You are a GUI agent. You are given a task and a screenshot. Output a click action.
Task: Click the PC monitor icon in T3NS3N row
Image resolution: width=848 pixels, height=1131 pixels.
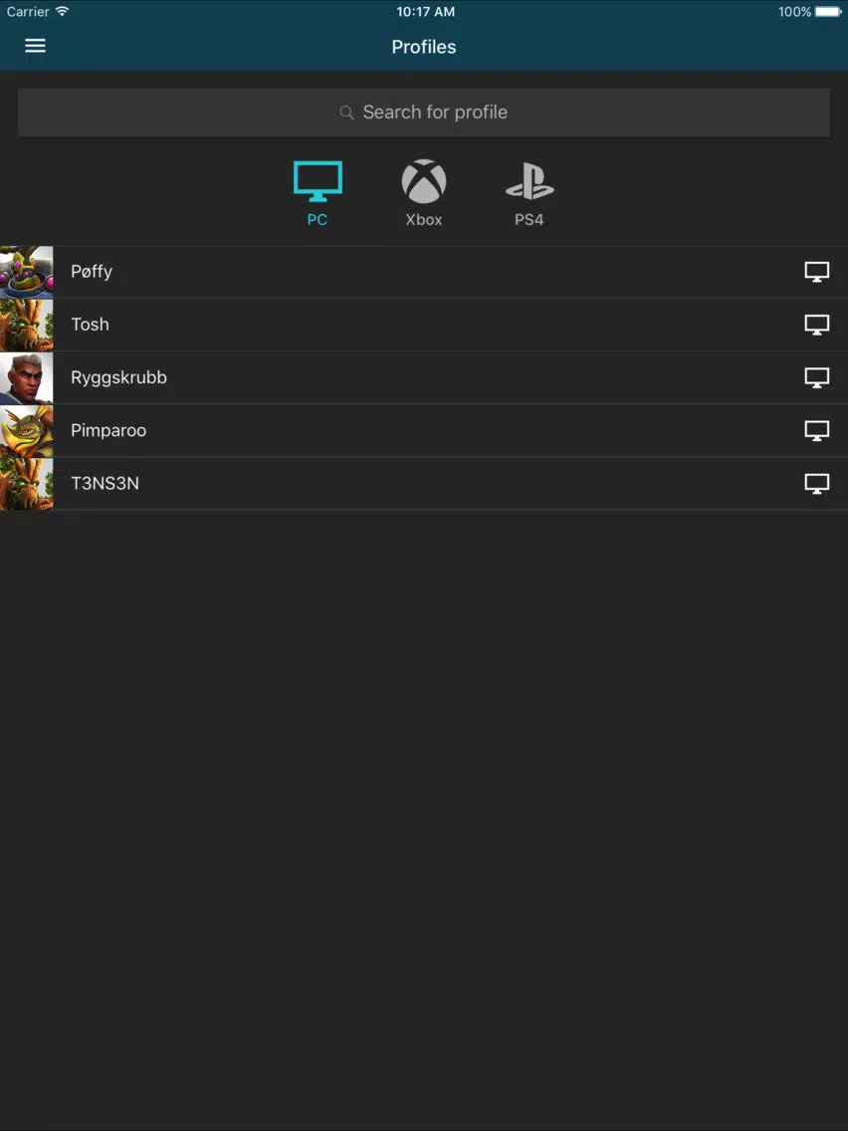click(817, 484)
